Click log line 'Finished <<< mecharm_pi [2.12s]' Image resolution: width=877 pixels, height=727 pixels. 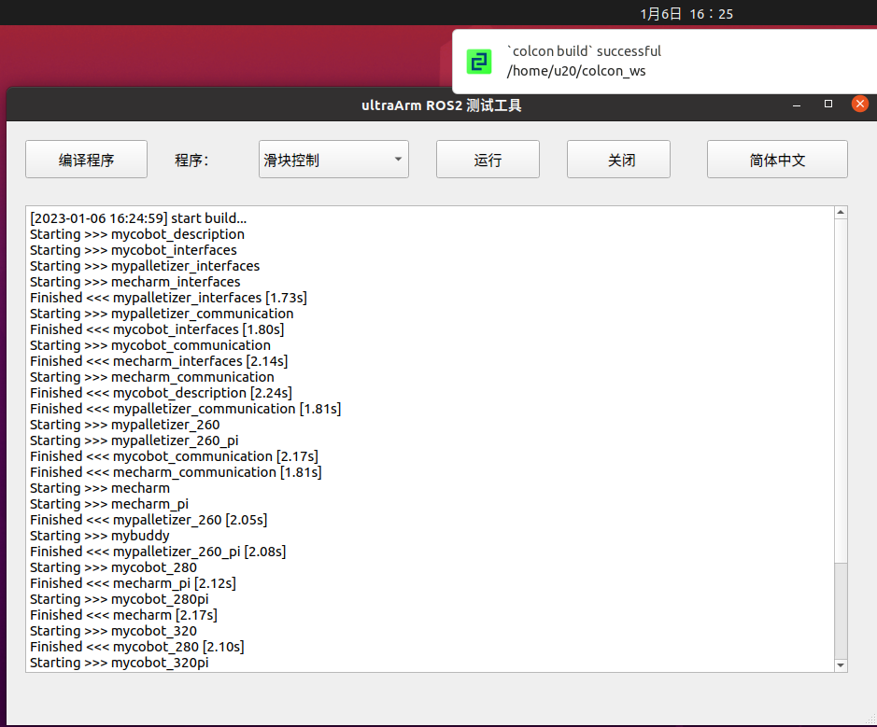point(134,583)
